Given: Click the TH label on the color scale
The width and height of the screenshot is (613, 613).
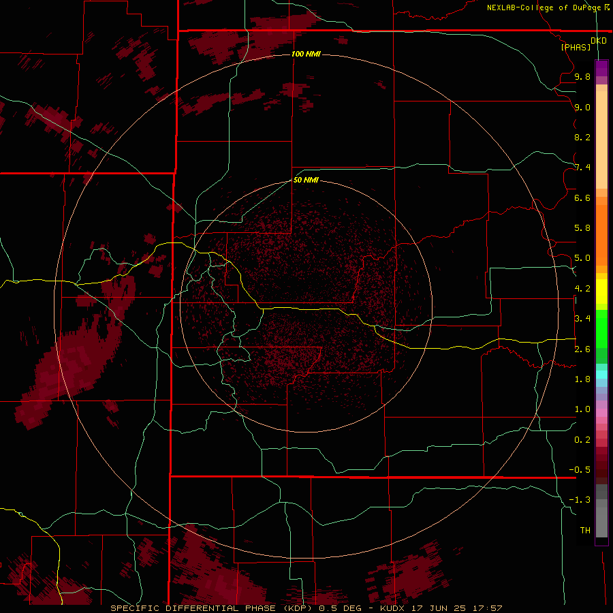Looking at the screenshot, I should [x=585, y=531].
